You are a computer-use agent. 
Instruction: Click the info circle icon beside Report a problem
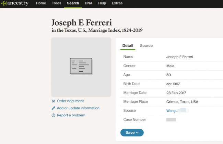[53, 115]
